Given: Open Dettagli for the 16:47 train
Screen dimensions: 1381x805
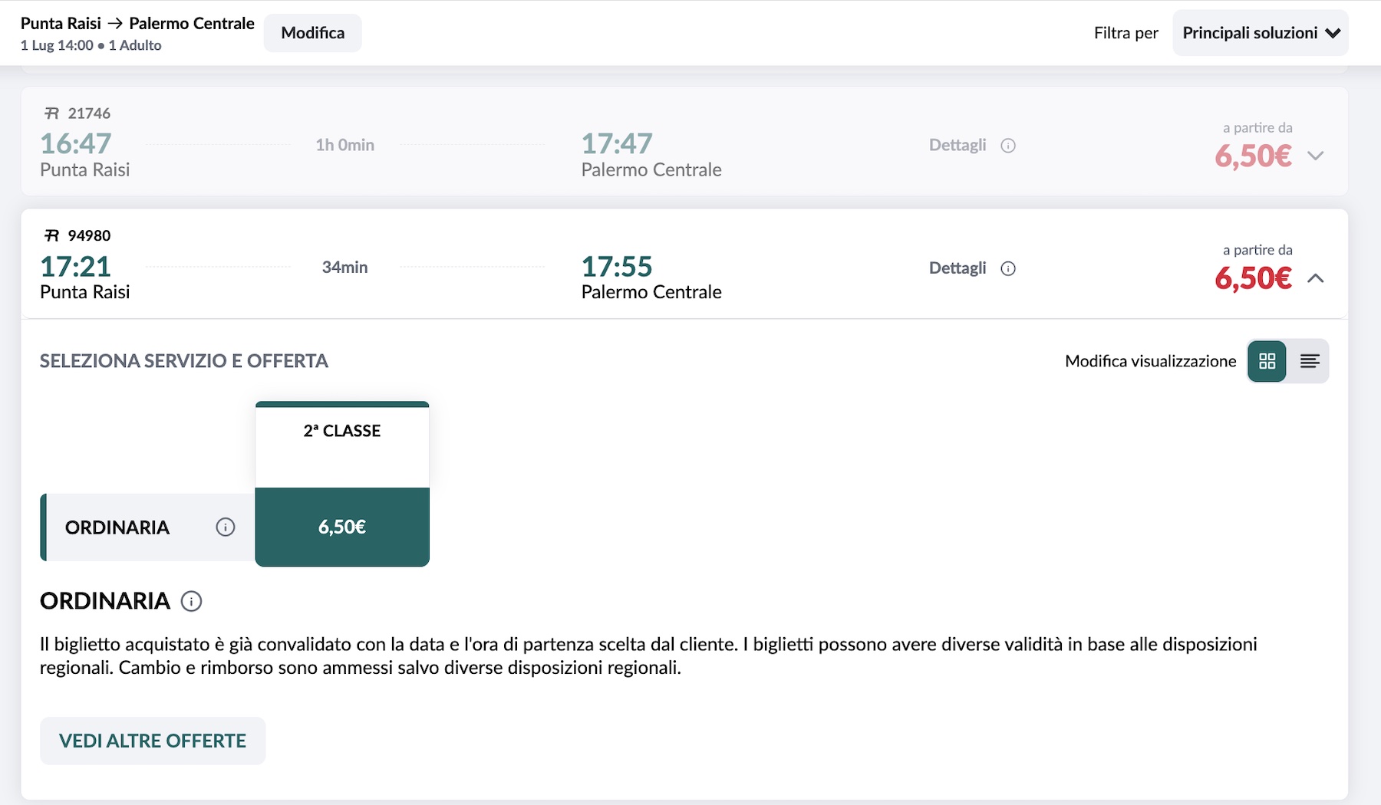Looking at the screenshot, I should click(x=957, y=145).
